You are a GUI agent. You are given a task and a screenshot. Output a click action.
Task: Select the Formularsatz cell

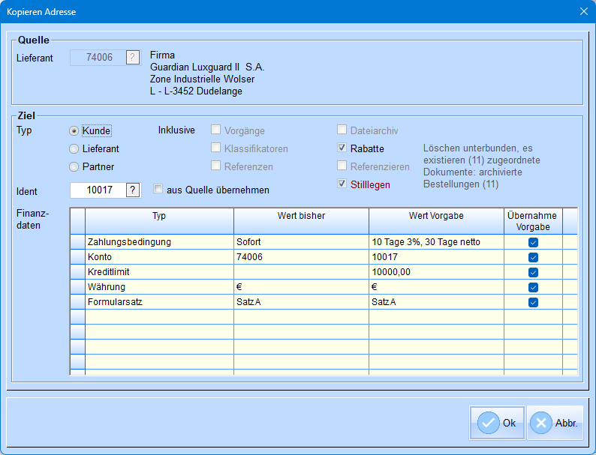tap(159, 302)
